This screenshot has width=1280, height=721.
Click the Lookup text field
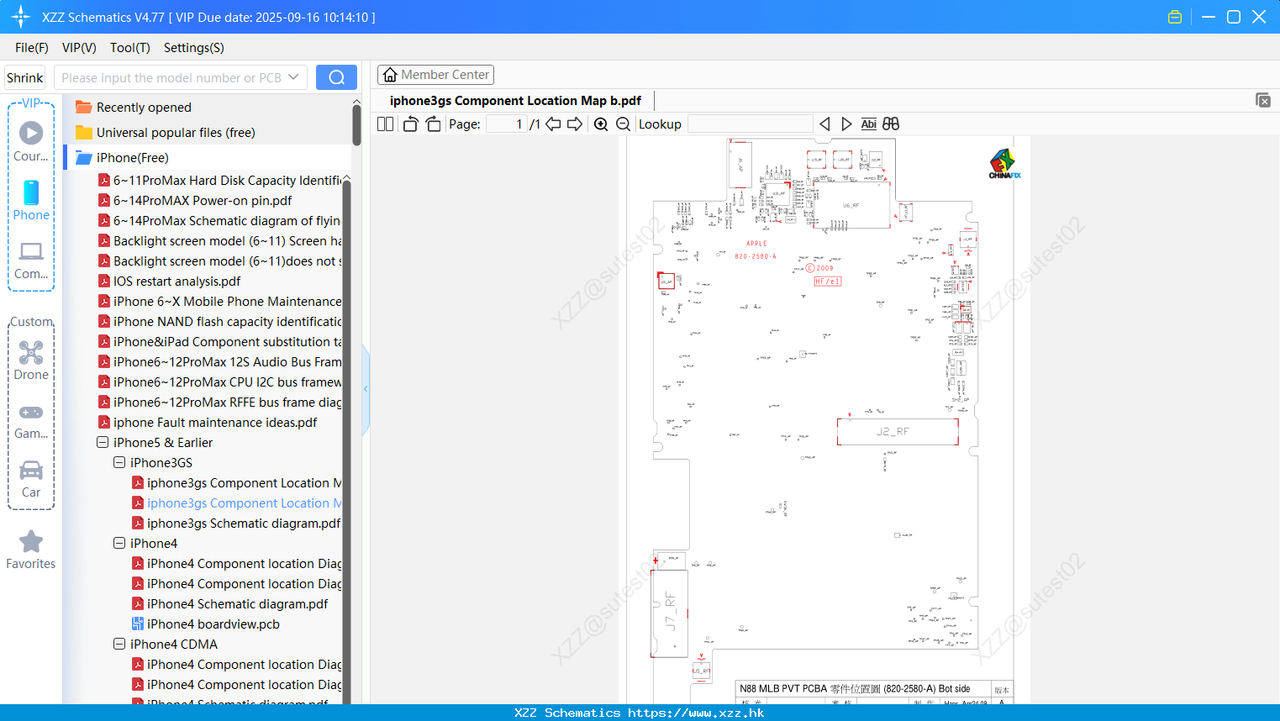point(751,124)
